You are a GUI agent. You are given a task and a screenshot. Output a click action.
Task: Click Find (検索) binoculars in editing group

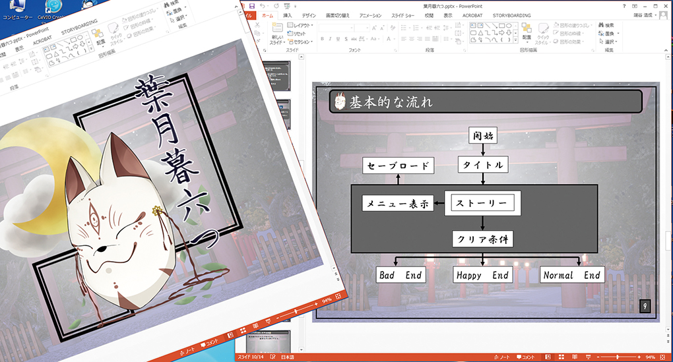pyautogui.click(x=606, y=25)
